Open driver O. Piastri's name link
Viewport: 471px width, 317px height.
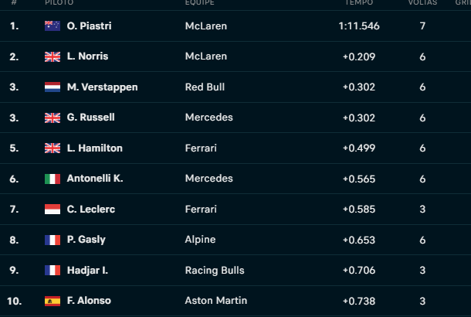(90, 26)
